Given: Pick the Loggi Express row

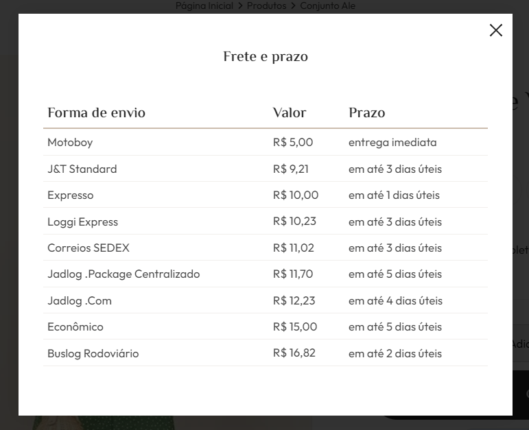Looking at the screenshot, I should (x=265, y=222).
